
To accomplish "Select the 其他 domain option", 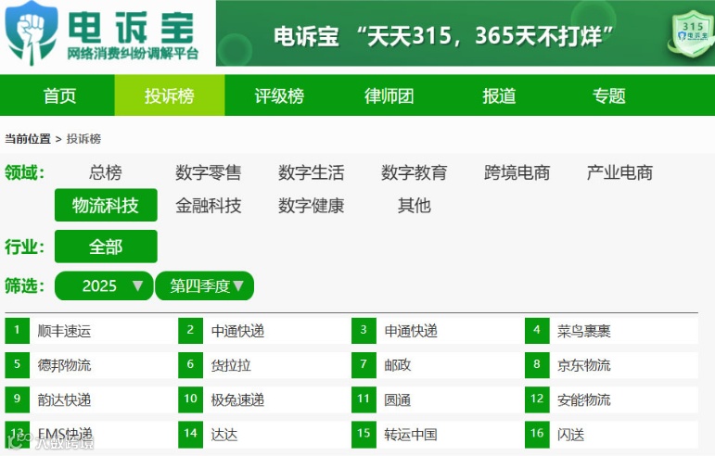I will (414, 206).
